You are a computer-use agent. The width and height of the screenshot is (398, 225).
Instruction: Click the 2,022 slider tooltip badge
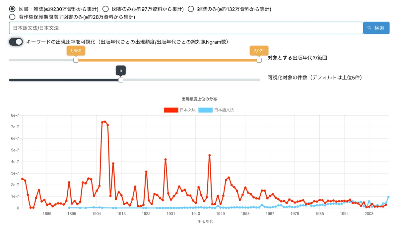pos(259,51)
